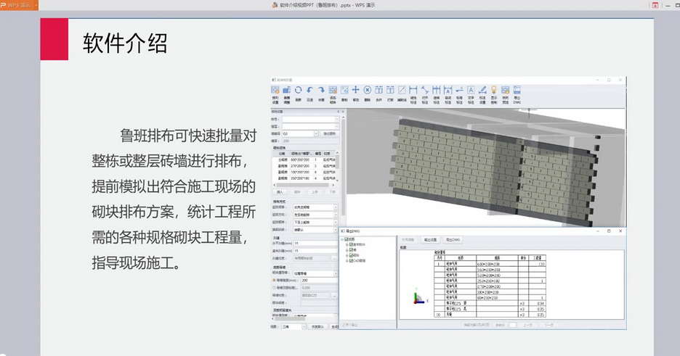Select the move cross-arrows tool
680x356 pixels.
(x=355, y=90)
